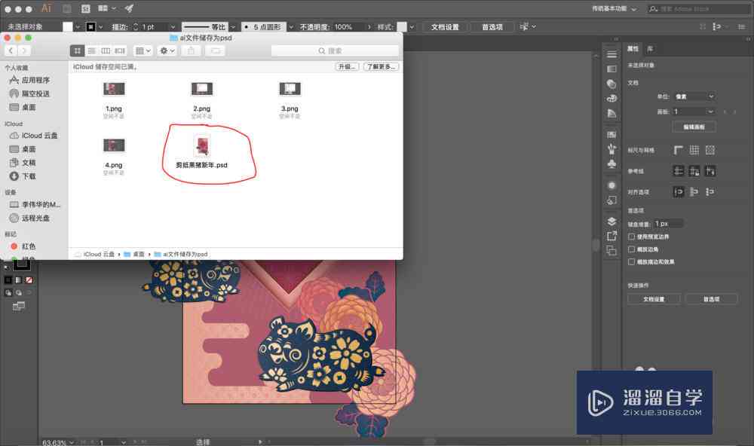
Task: Toggle transparency grid in Properties panel
Action: pos(710,150)
